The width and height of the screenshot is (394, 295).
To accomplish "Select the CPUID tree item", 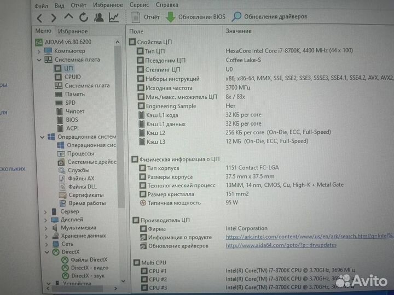I will pos(68,77).
